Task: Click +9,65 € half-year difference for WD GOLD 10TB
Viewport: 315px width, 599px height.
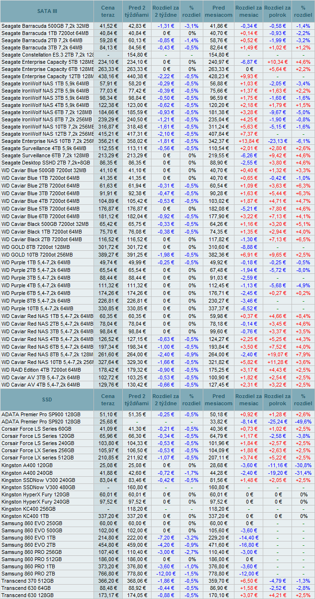Action: [x=278, y=255]
